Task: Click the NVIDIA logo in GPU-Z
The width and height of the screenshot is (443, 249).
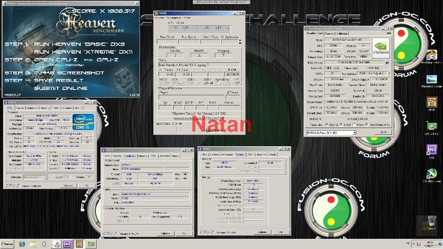Action: (381, 48)
